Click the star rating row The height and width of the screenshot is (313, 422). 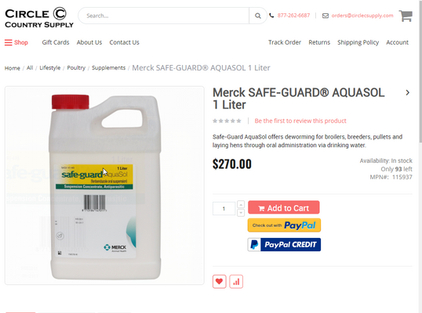tap(227, 121)
